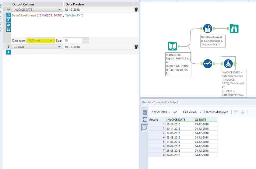Select the cell 30-04-2018 in results
256x169 pixels.
tap(180, 146)
